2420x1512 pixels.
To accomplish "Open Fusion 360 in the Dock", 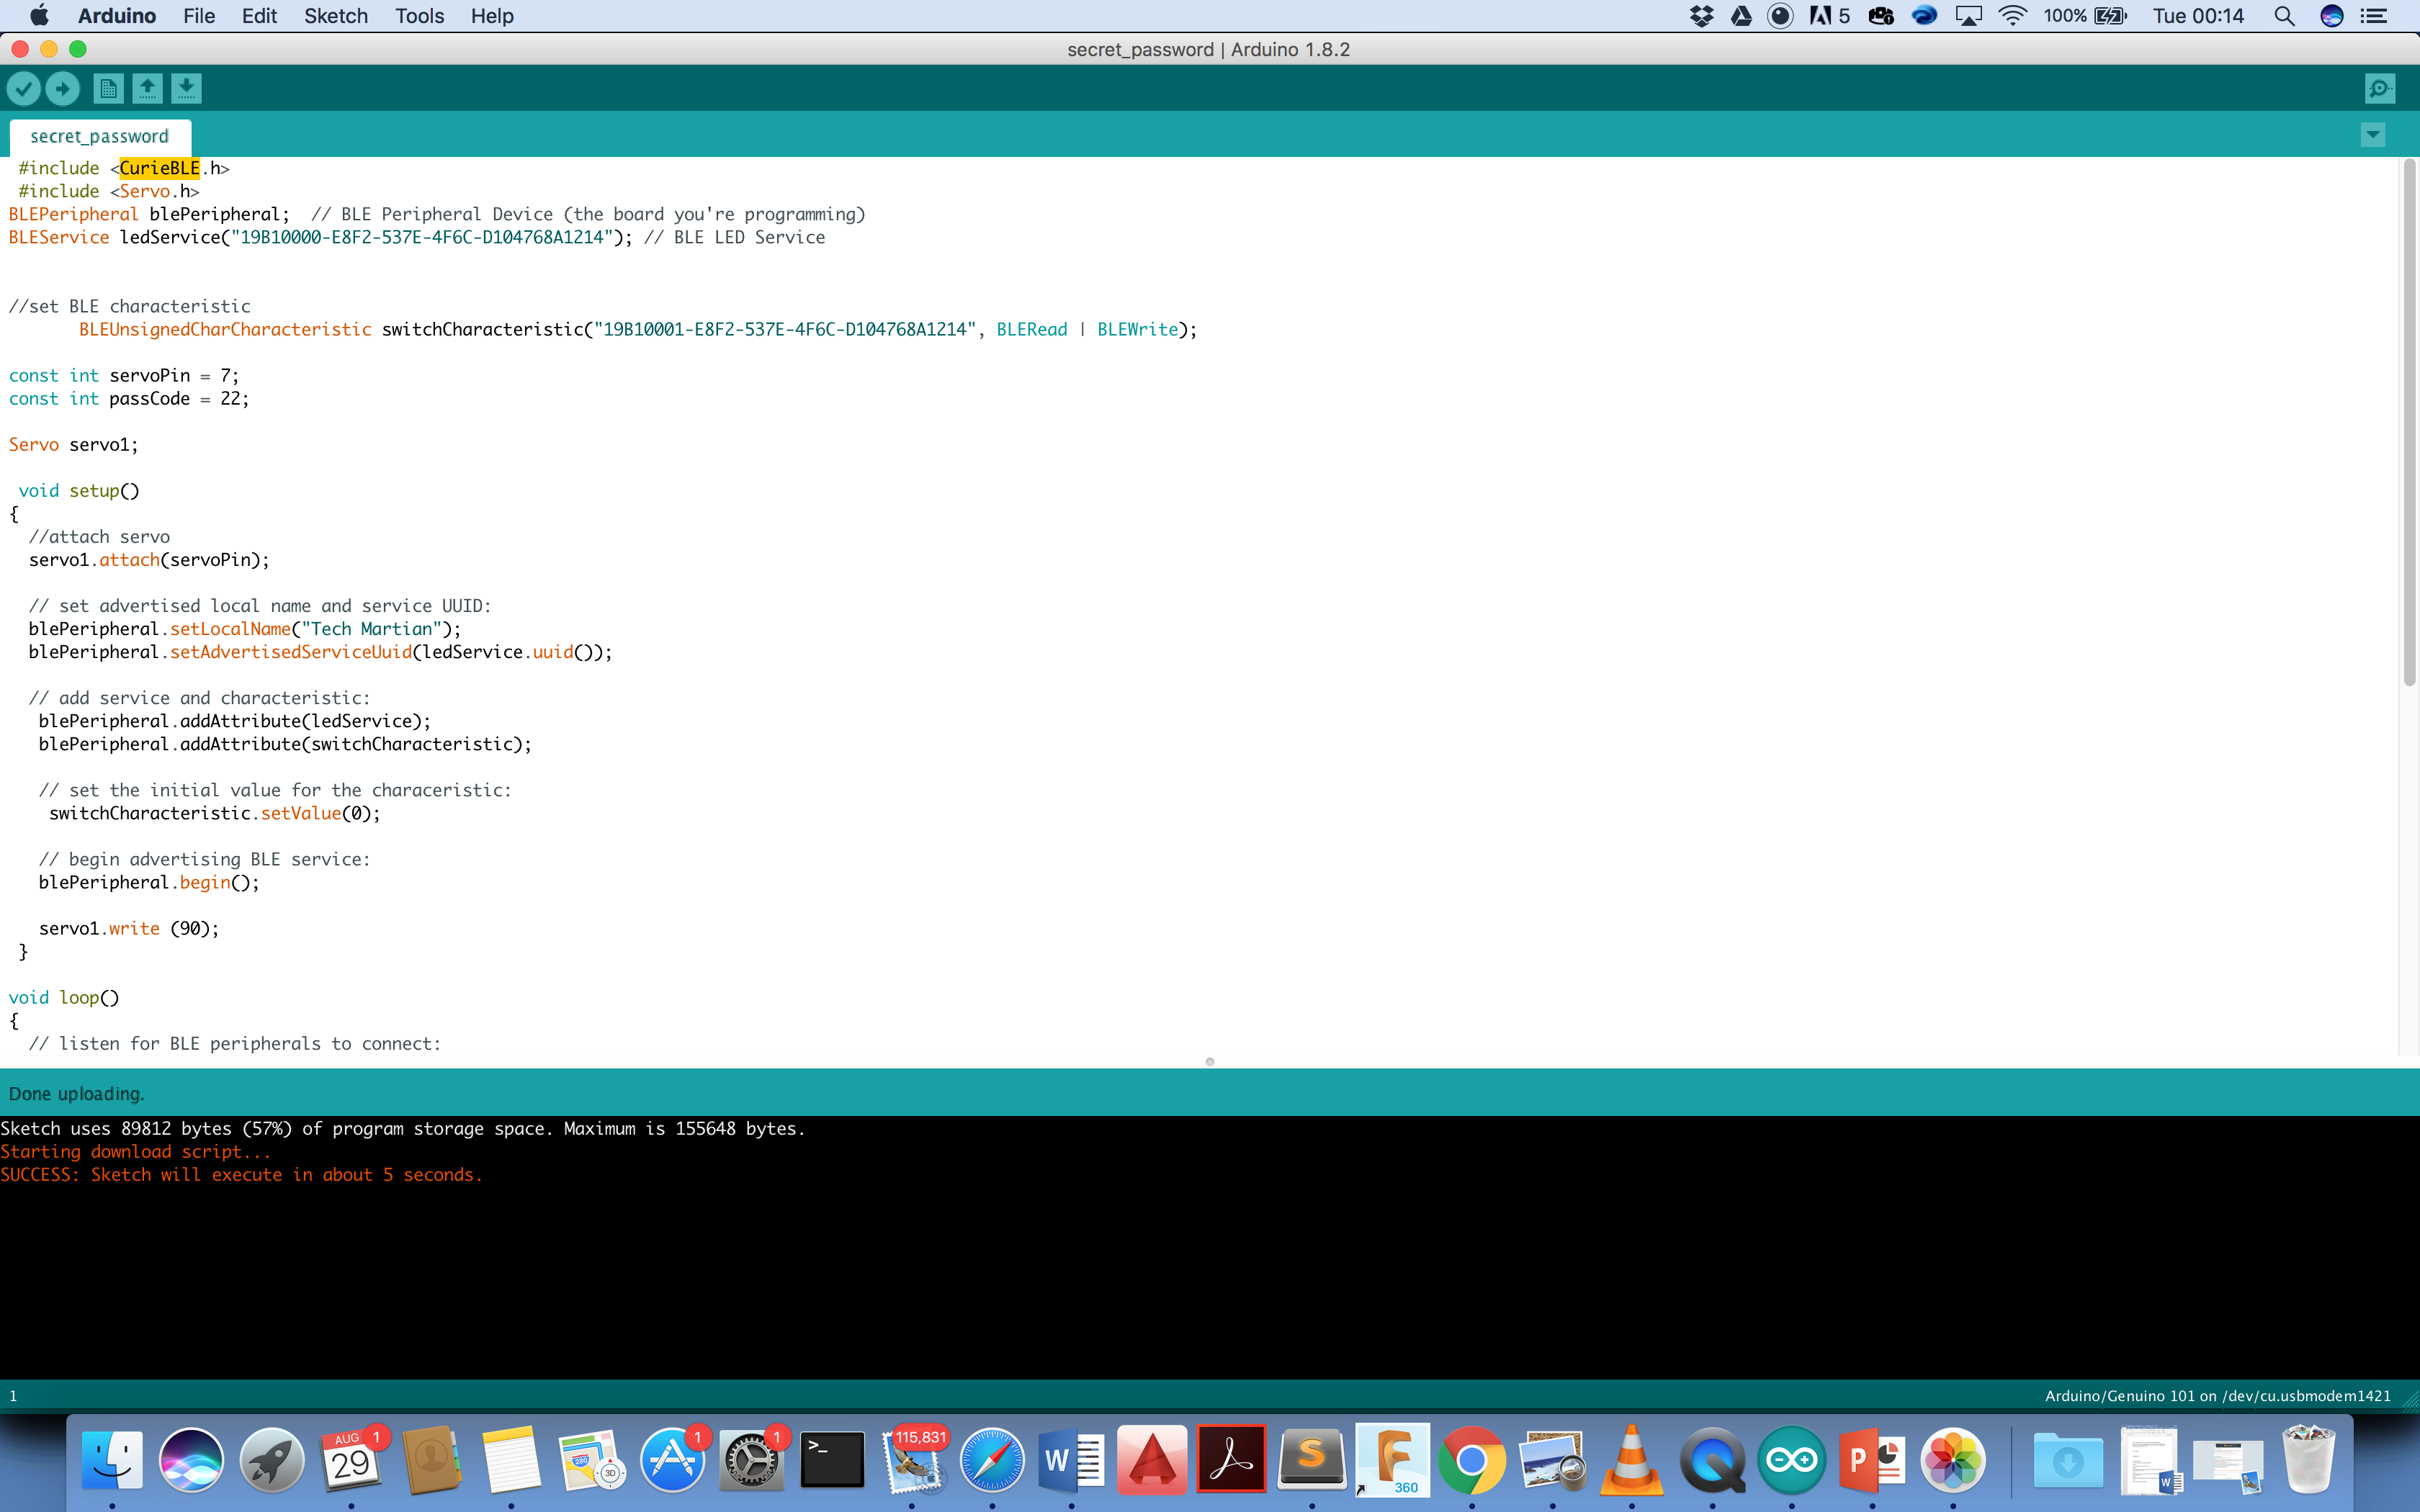I will pos(1393,1460).
